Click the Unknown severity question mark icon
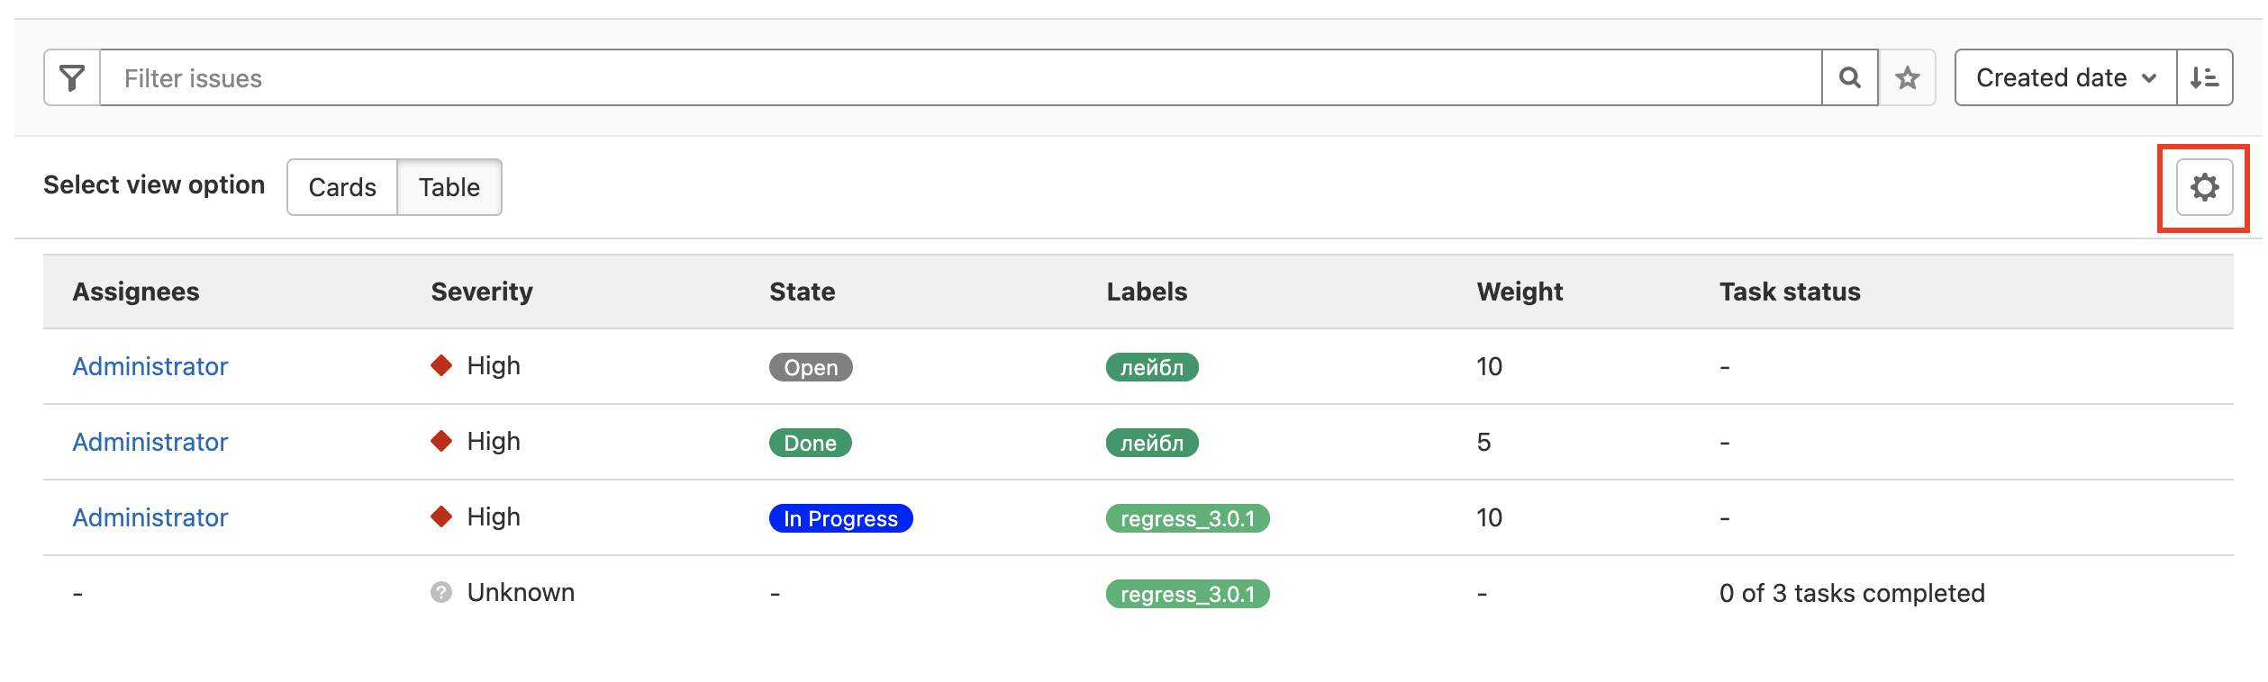 pos(441,592)
